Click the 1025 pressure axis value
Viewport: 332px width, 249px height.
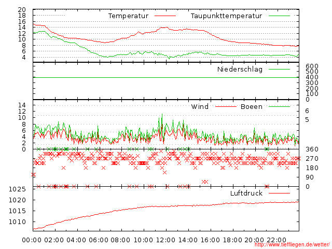coord(17,189)
